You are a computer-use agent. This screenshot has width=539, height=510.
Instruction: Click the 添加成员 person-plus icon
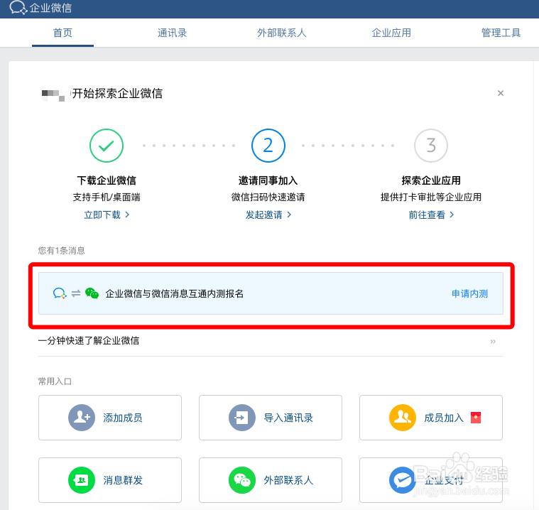pyautogui.click(x=82, y=418)
